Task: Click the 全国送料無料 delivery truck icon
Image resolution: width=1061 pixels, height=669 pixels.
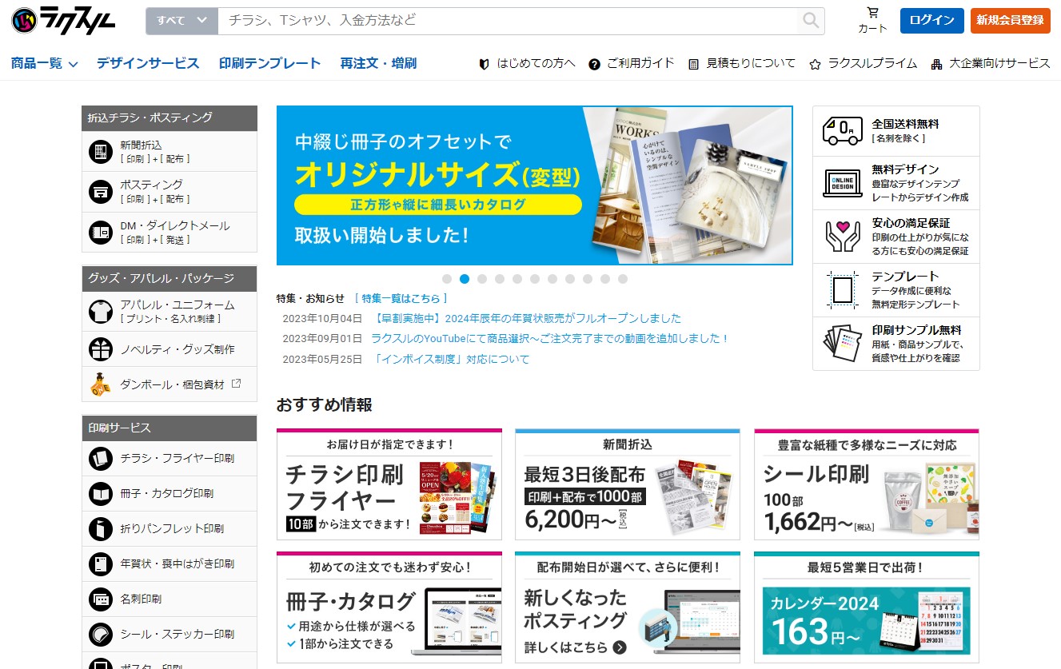Action: [842, 130]
